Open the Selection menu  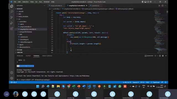(x=25, y=2)
